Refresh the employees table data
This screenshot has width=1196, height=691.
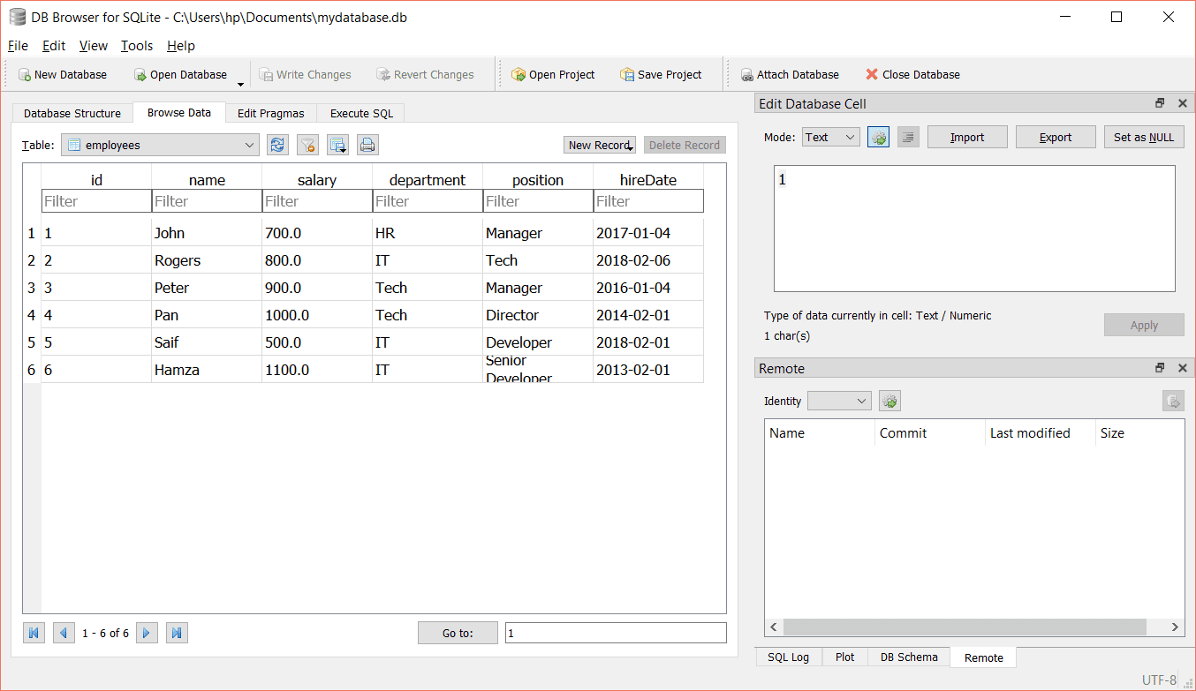pyautogui.click(x=277, y=144)
